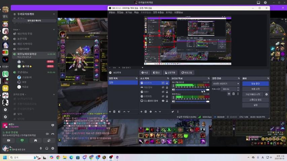
Task: Open the 도구 menu in OBS
Action: (169, 12)
